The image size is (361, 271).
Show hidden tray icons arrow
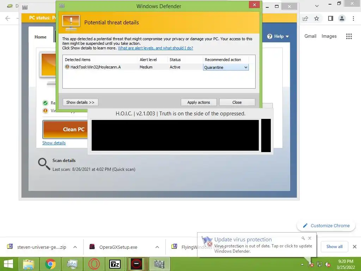tap(302, 264)
